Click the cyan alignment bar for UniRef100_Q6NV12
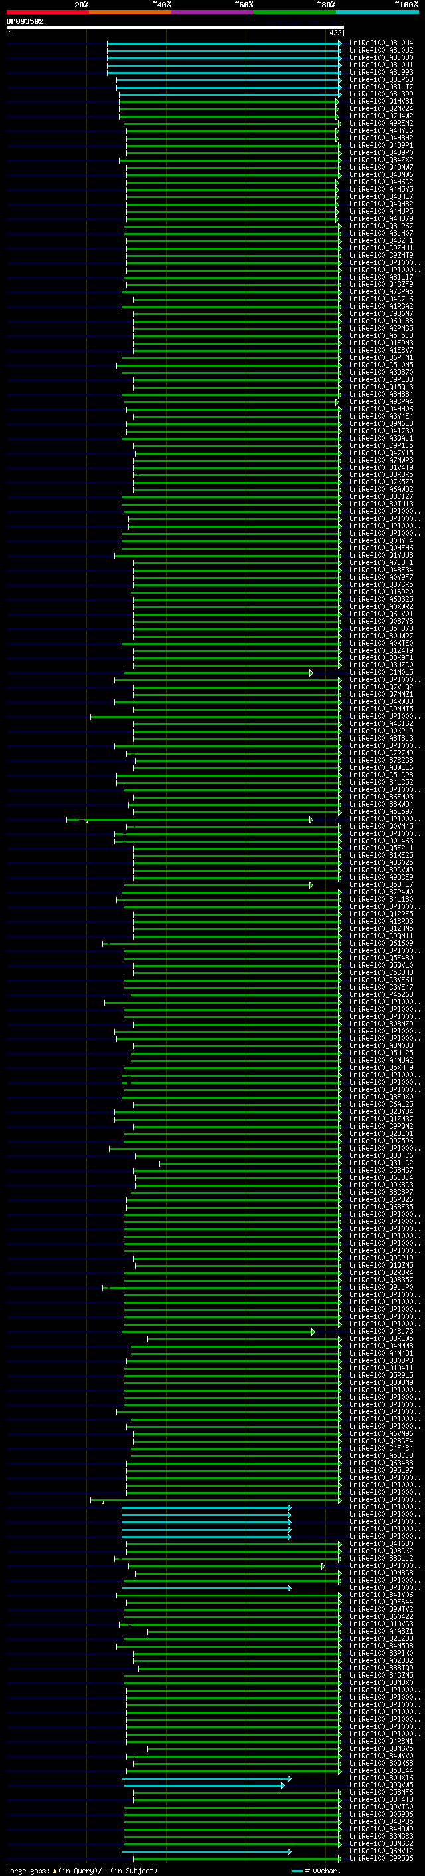Image resolution: width=425 pixels, height=1876 pixels. tap(207, 1851)
